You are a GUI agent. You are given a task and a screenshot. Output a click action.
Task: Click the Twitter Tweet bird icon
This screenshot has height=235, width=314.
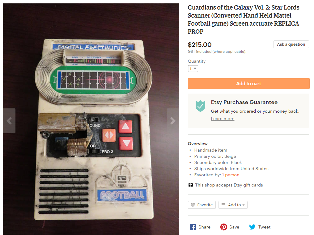click(252, 227)
